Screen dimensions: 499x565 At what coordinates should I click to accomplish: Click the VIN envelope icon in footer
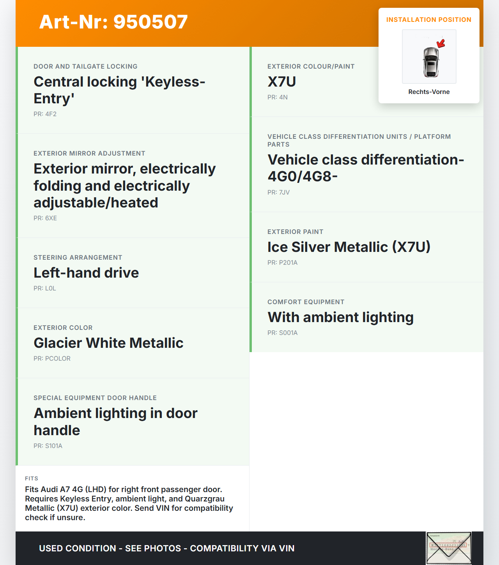point(448,548)
